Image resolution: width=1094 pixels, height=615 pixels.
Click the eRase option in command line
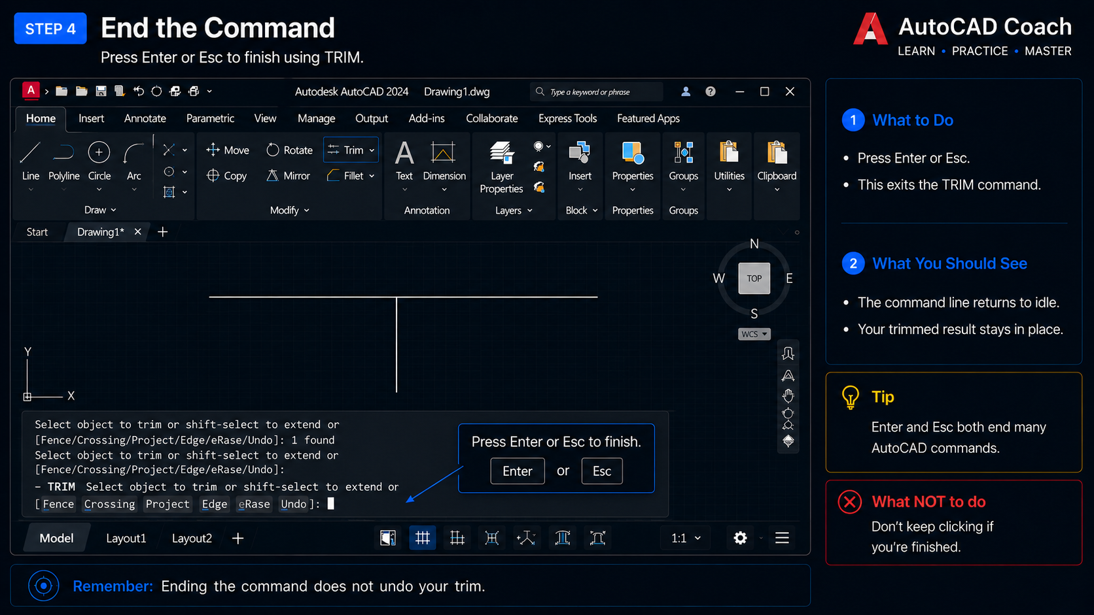255,504
